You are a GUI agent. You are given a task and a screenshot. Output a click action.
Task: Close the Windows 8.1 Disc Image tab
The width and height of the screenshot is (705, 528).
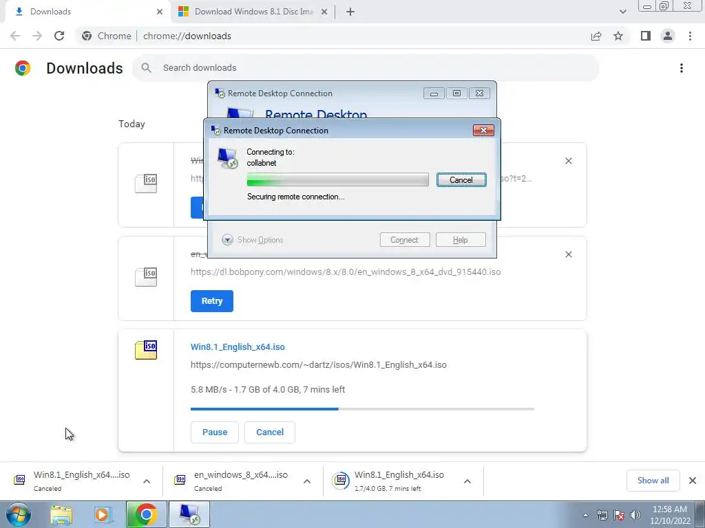[x=324, y=12]
